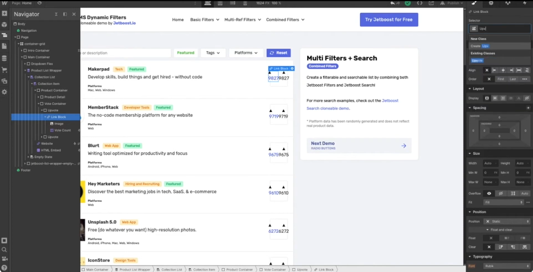Set Overflow to hidden icon
533x272 pixels.
tap(501, 194)
